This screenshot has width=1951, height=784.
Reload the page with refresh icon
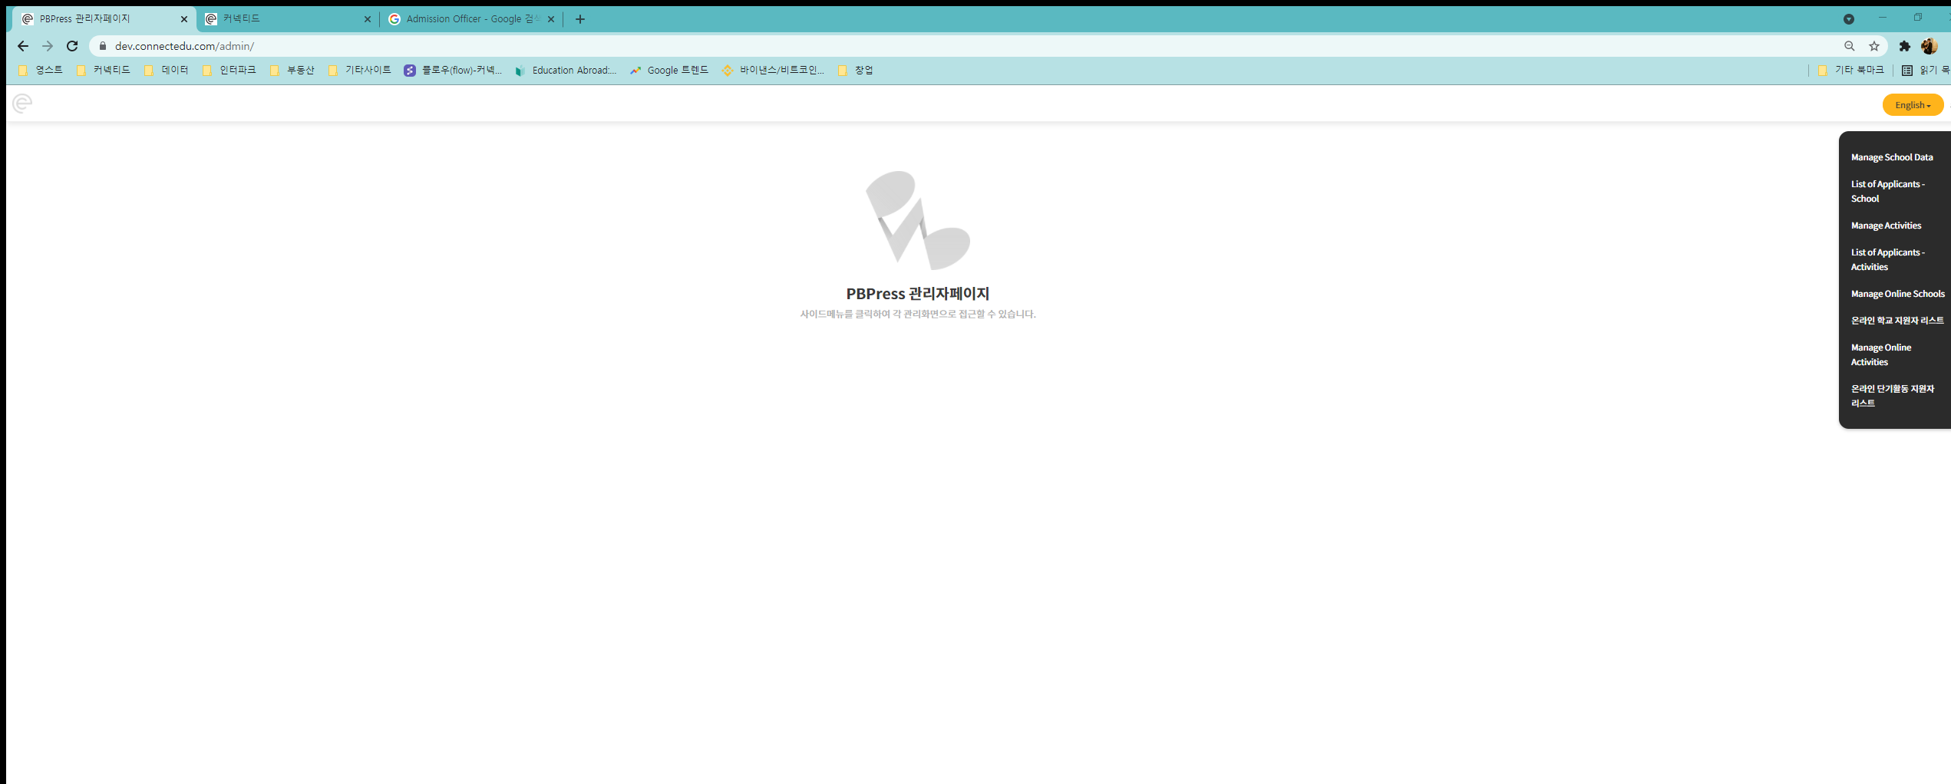tap(72, 46)
